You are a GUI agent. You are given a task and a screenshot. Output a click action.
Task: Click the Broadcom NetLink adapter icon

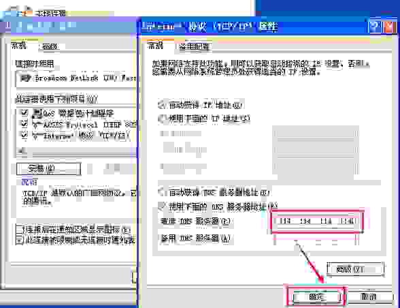point(26,78)
